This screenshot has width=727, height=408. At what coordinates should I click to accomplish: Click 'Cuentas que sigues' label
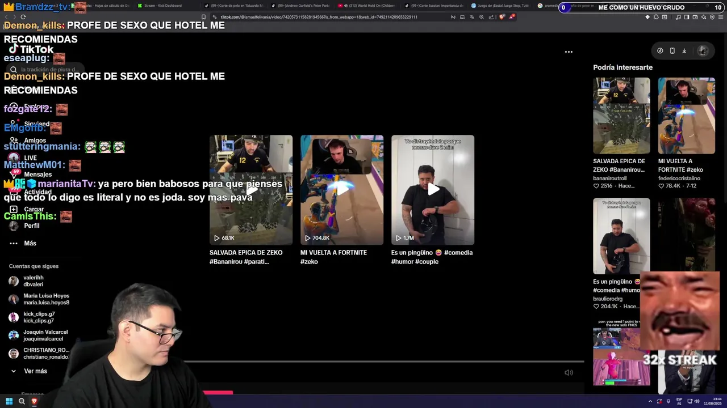click(x=34, y=266)
